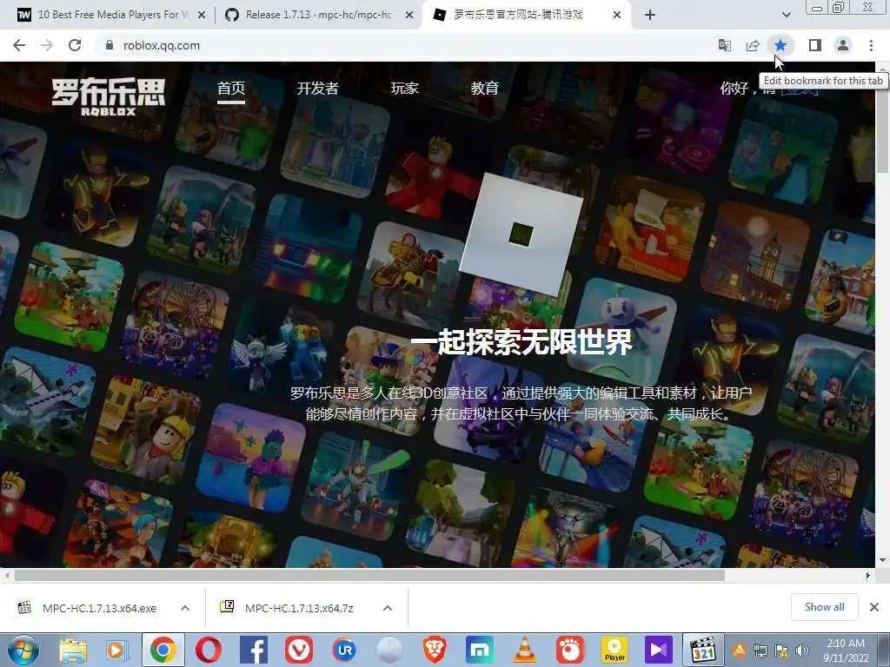This screenshot has width=890, height=667.
Task: Launch VLC media player from taskbar
Action: click(x=524, y=650)
